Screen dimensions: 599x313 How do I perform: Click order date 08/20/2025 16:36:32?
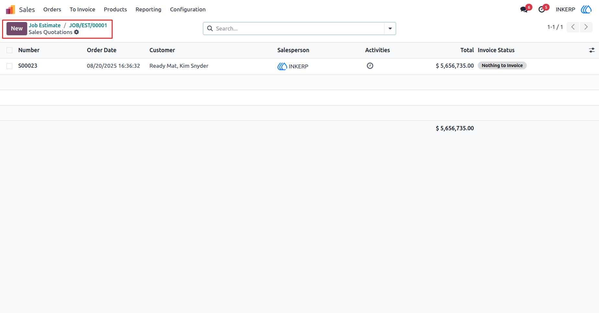point(113,66)
